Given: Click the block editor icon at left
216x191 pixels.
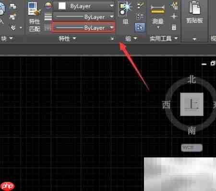Looking at the screenshot, I should [x=13, y=6].
